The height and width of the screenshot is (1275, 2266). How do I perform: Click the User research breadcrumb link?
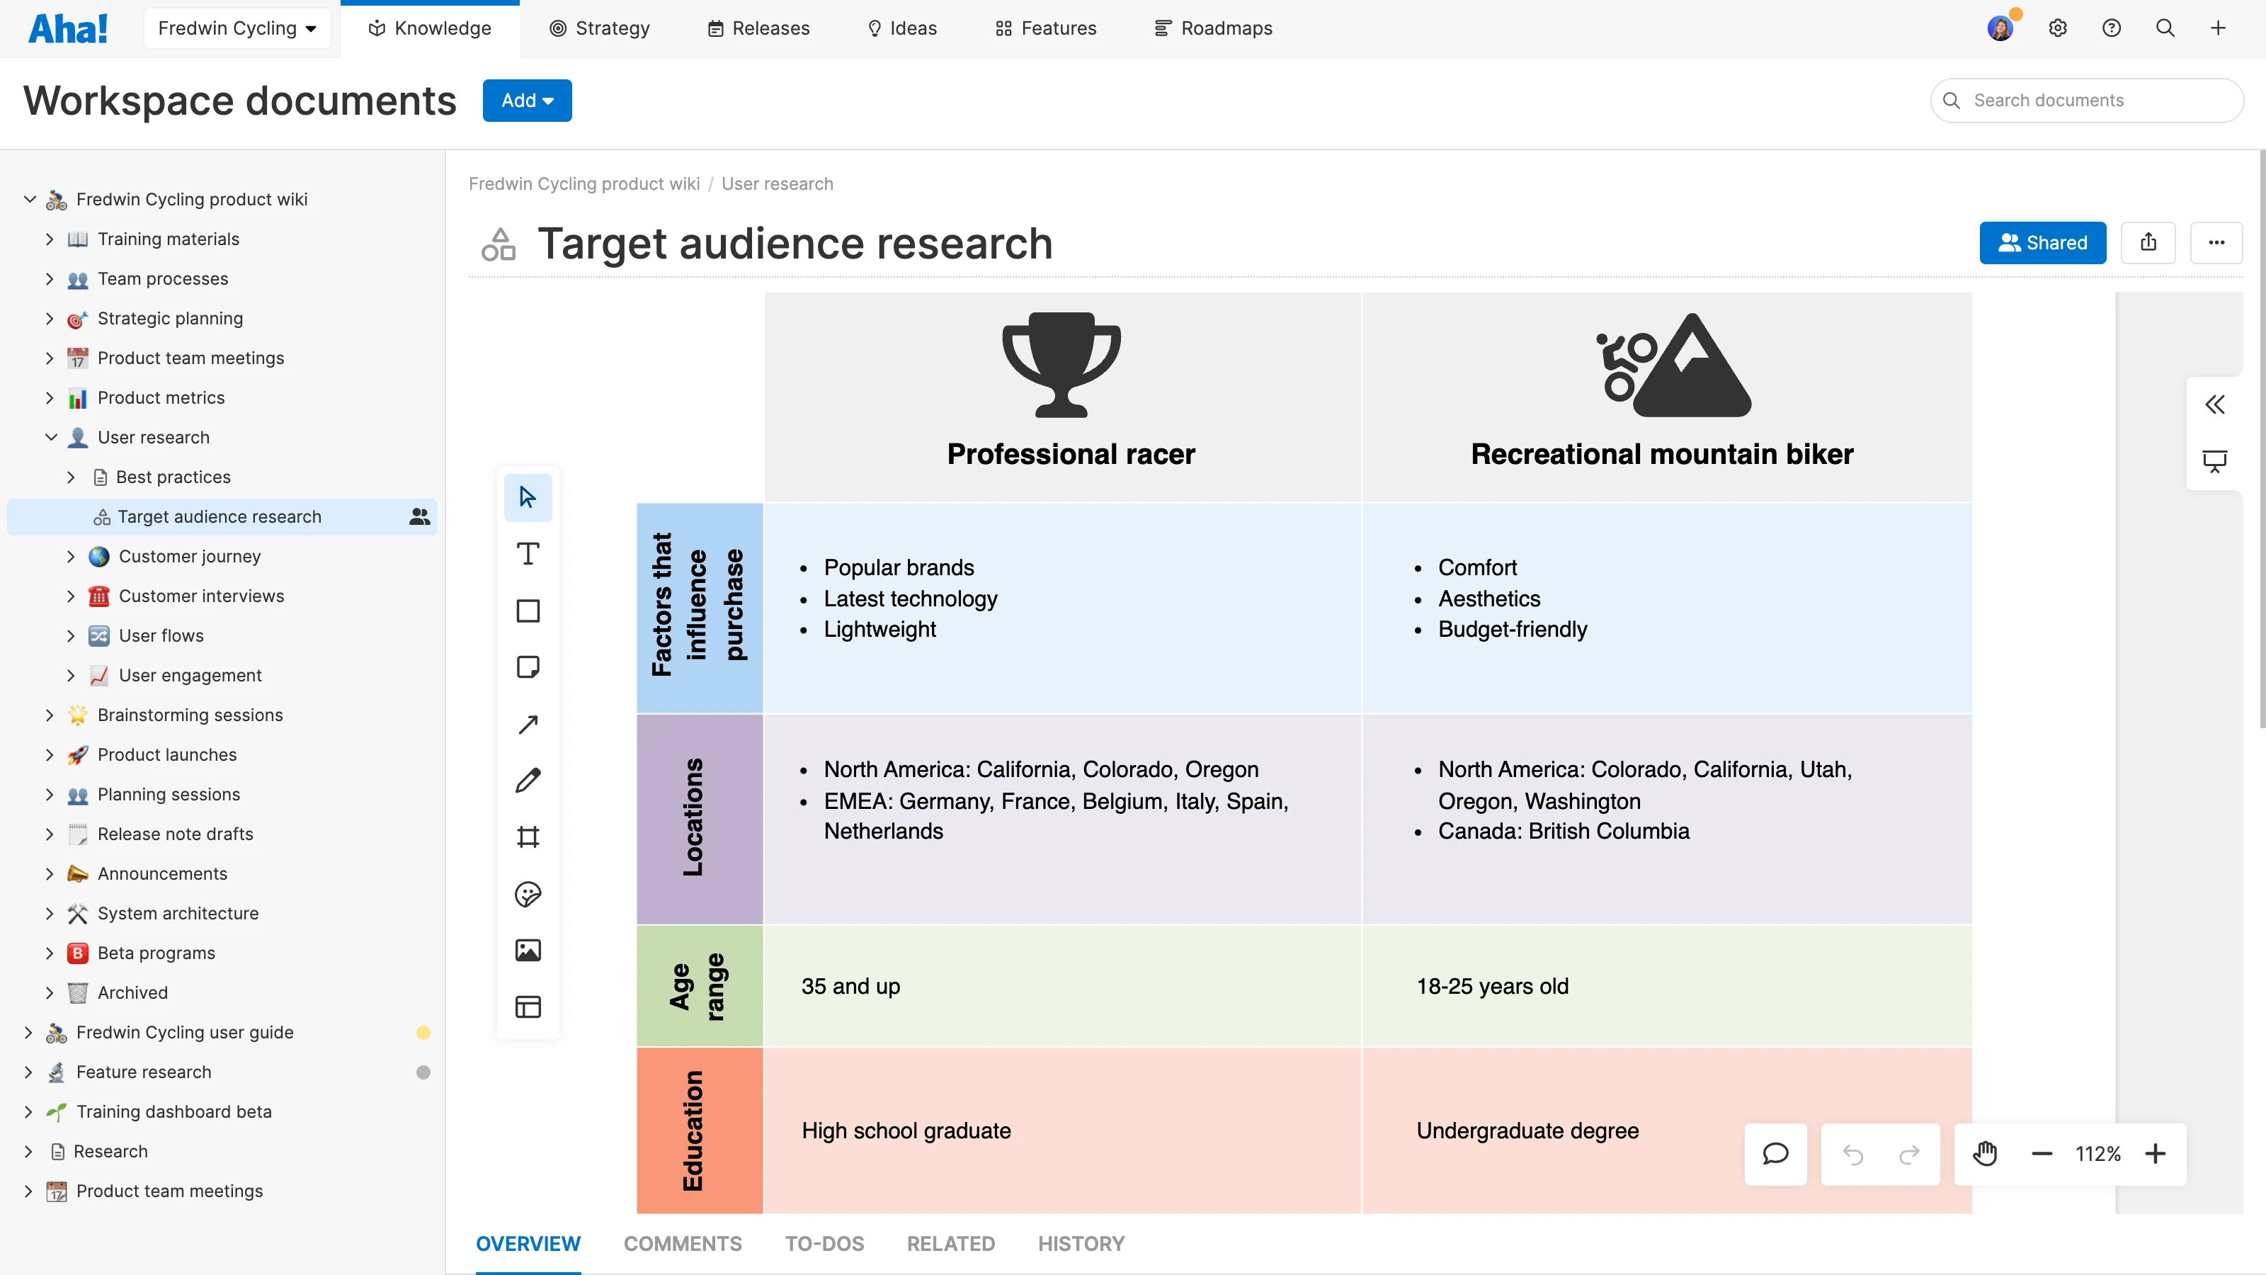(x=777, y=184)
